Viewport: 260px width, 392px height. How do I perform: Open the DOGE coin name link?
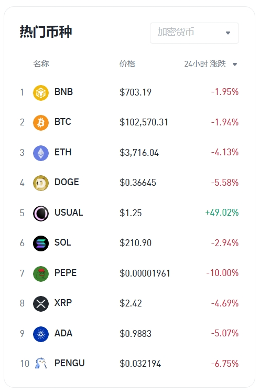67,182
